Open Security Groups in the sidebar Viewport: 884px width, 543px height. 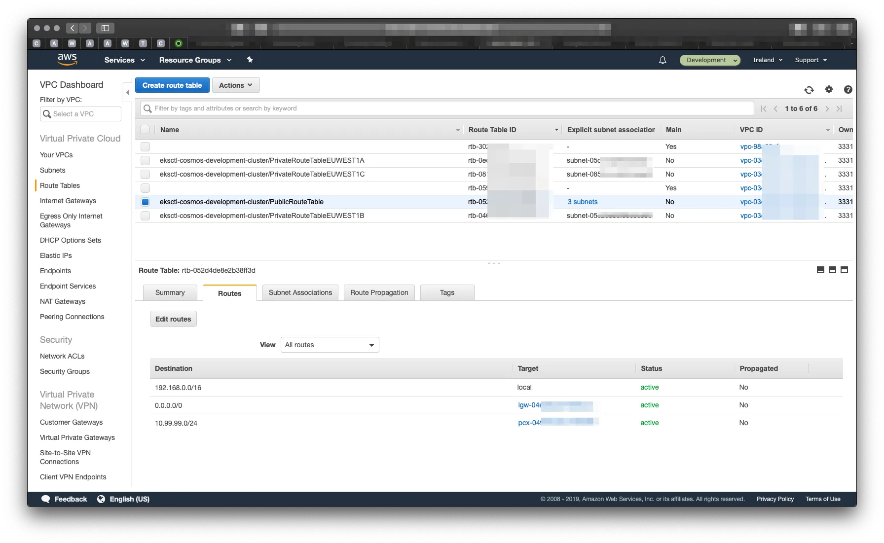point(65,371)
